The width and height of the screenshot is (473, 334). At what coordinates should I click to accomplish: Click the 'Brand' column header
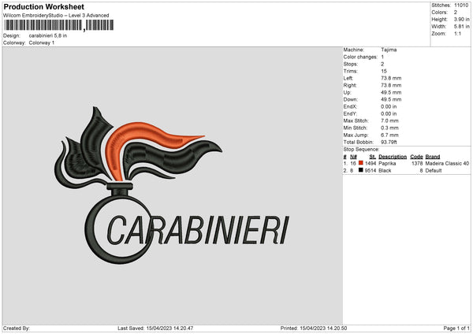coord(433,157)
